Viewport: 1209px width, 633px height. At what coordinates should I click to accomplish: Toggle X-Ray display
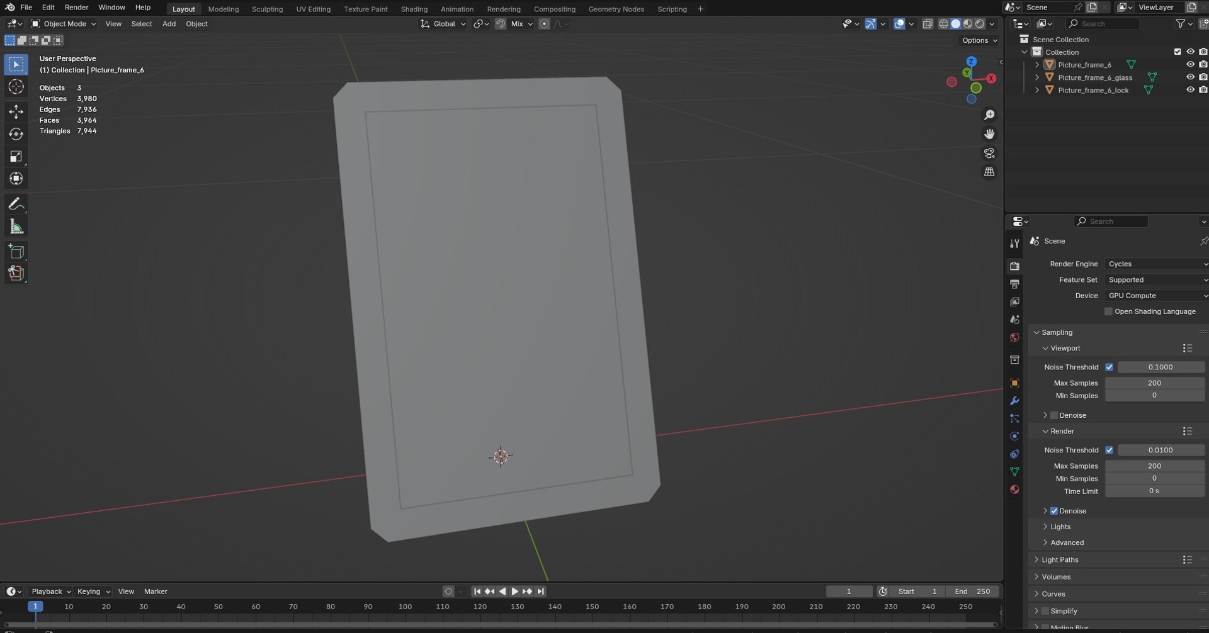pyautogui.click(x=928, y=24)
